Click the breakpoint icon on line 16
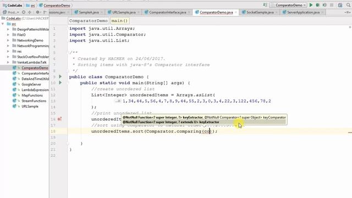Image resolution: width=352 pixels, height=198 pixels. (x=59, y=119)
